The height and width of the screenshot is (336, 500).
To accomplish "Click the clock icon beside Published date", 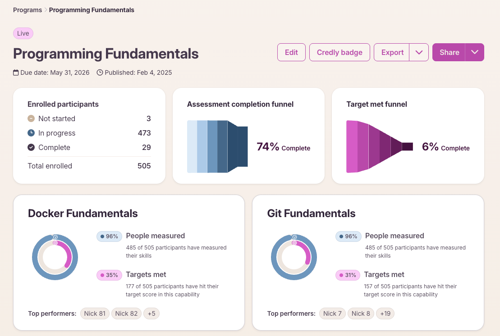I will [x=100, y=73].
